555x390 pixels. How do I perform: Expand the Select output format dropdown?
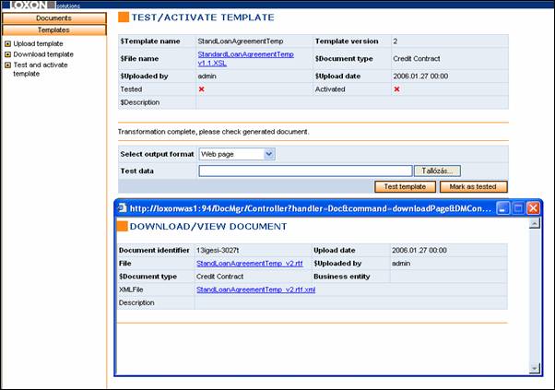tap(269, 154)
